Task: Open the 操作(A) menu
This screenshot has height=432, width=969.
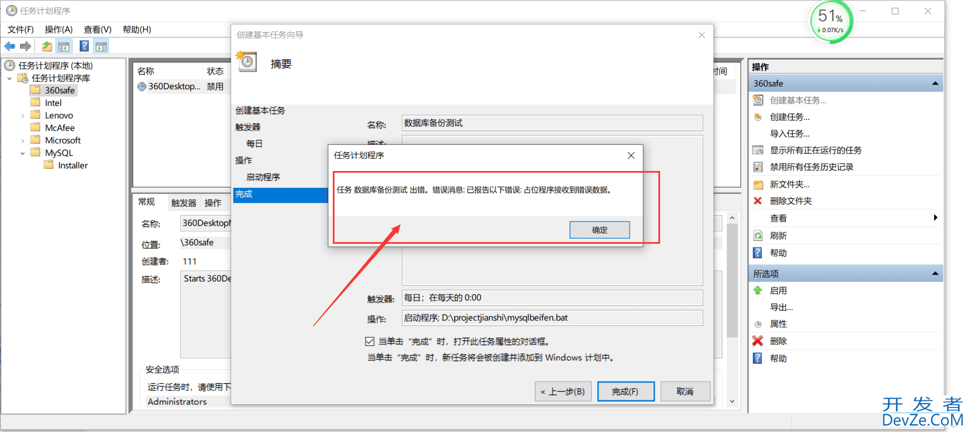Action: 58,29
